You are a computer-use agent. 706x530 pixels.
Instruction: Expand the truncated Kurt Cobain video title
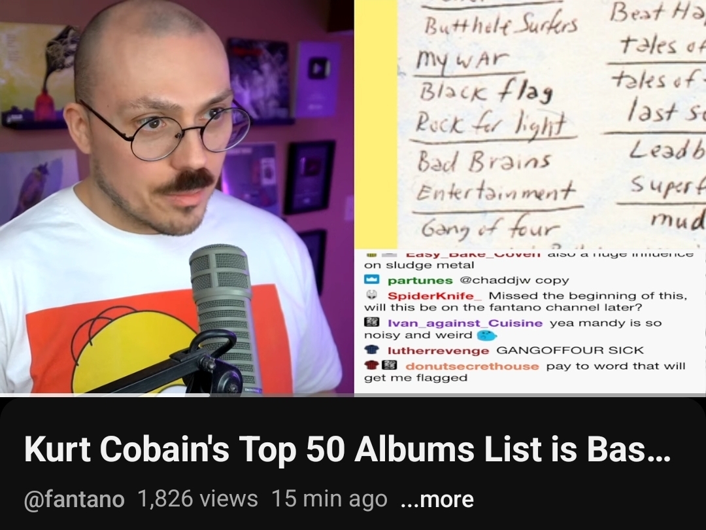pyautogui.click(x=347, y=449)
